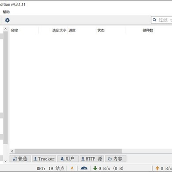Click the sidebar scroll down arrow

[5, 161]
